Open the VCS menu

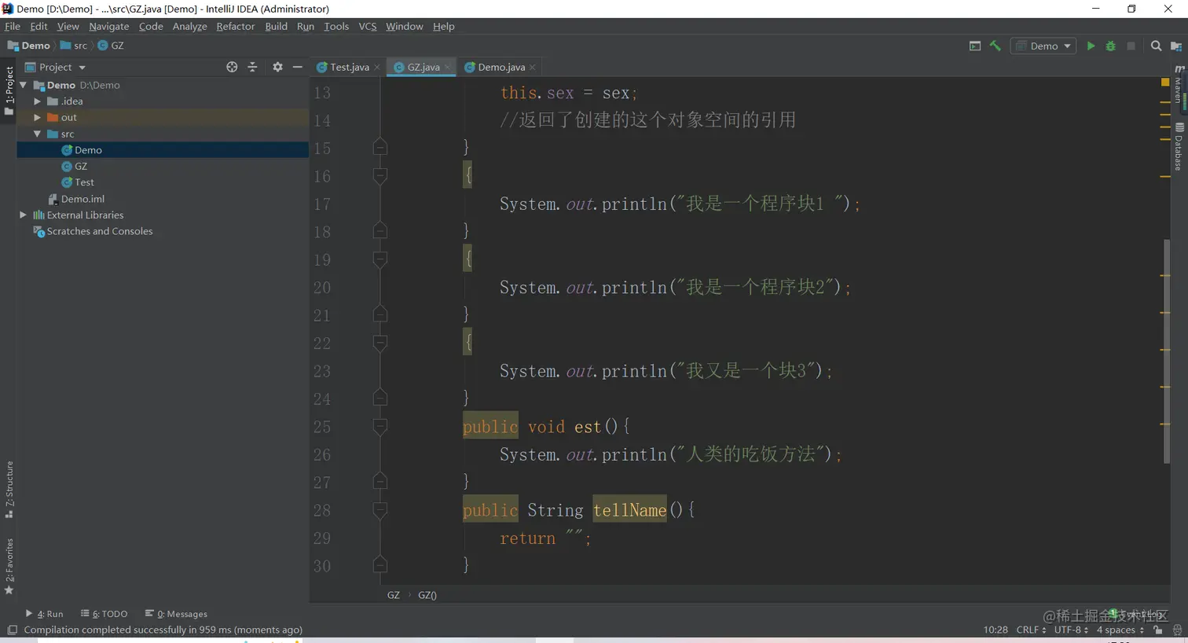point(368,27)
